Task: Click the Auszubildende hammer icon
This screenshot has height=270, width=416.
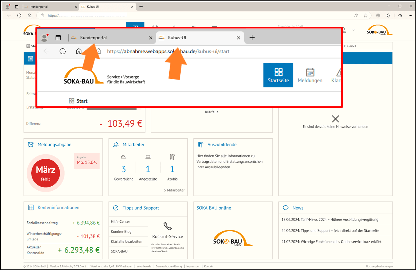Action: [200, 144]
